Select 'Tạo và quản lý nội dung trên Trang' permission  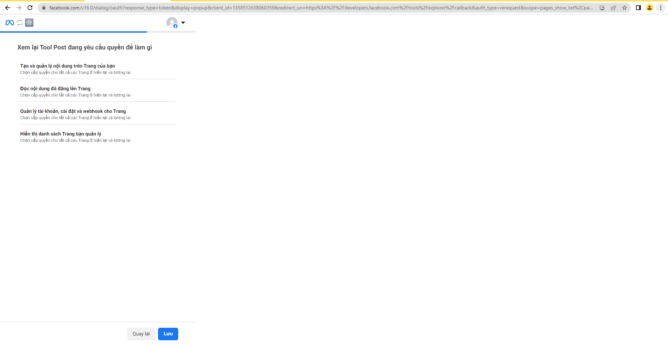[x=68, y=66]
